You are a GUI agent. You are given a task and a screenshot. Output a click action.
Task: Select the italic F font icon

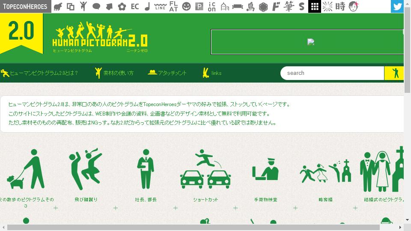coord(276,6)
